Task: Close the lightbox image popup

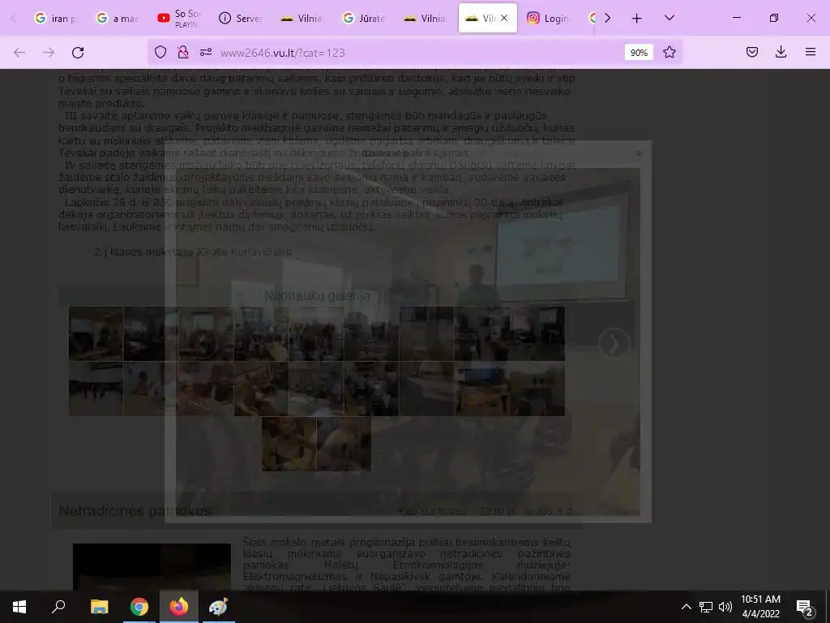Action: pyautogui.click(x=639, y=153)
